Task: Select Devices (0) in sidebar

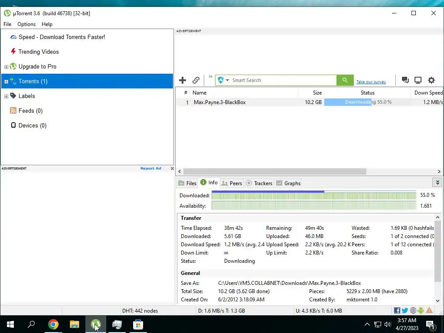Action: tap(33, 125)
